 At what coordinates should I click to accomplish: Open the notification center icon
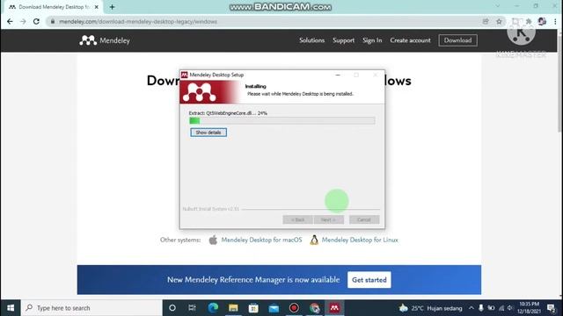tap(552, 308)
